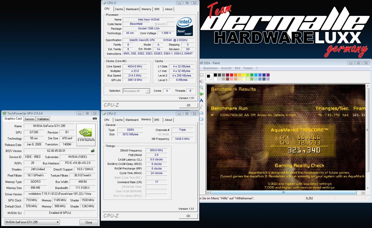
Task: Click the lower CPU-Z title bar icon
Action: coord(104,114)
